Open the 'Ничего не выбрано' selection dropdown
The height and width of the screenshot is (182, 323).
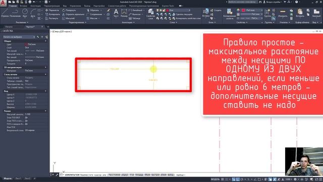tap(19, 37)
